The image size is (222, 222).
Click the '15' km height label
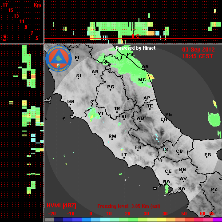tap(11, 10)
